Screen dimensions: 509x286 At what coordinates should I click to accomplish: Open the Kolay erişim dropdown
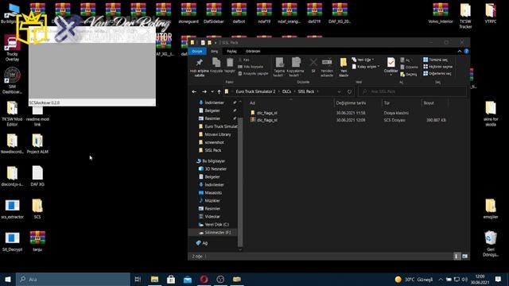pos(366,67)
